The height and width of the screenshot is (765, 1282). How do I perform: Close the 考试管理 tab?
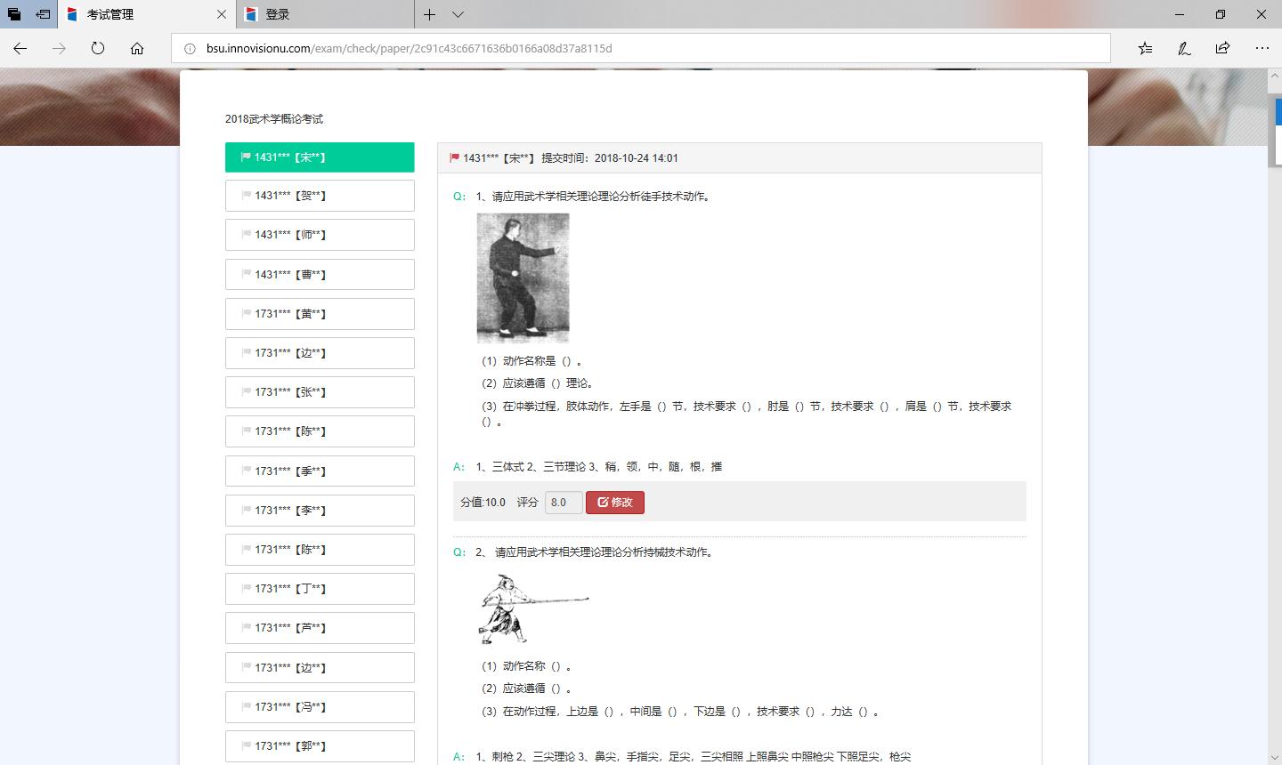point(222,14)
